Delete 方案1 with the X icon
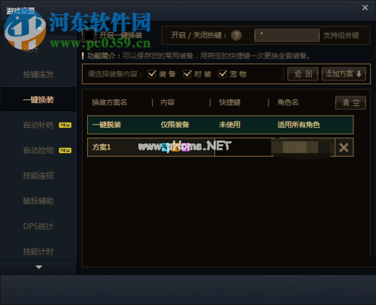The width and height of the screenshot is (376, 305). pyautogui.click(x=344, y=147)
